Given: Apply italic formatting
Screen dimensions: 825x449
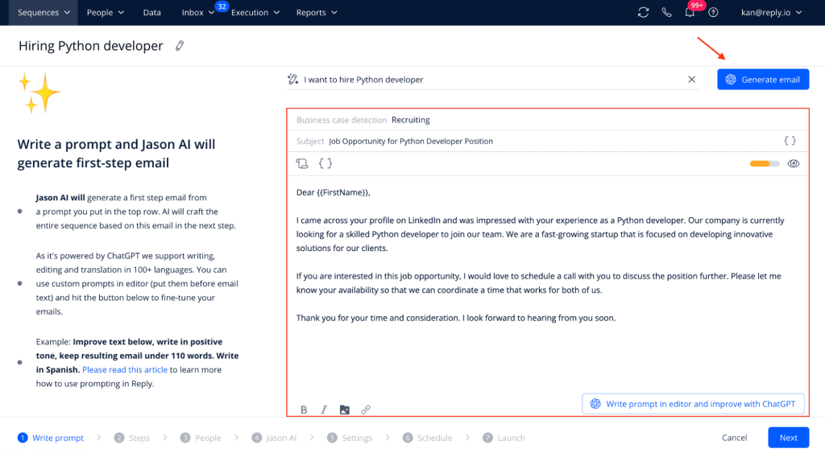Looking at the screenshot, I should click(324, 410).
